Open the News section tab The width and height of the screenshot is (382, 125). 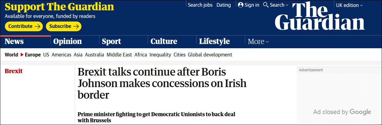[x=14, y=41]
